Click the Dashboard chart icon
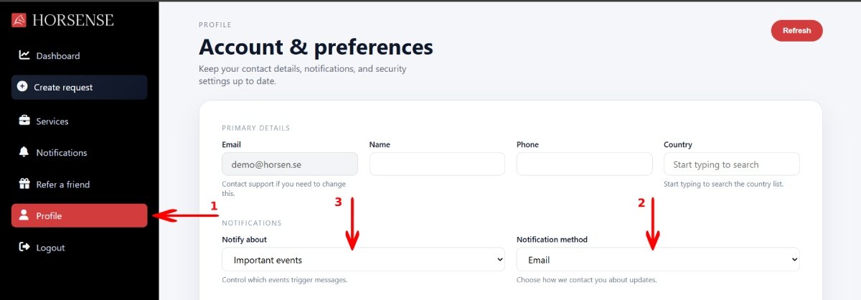The width and height of the screenshot is (861, 300). point(24,55)
